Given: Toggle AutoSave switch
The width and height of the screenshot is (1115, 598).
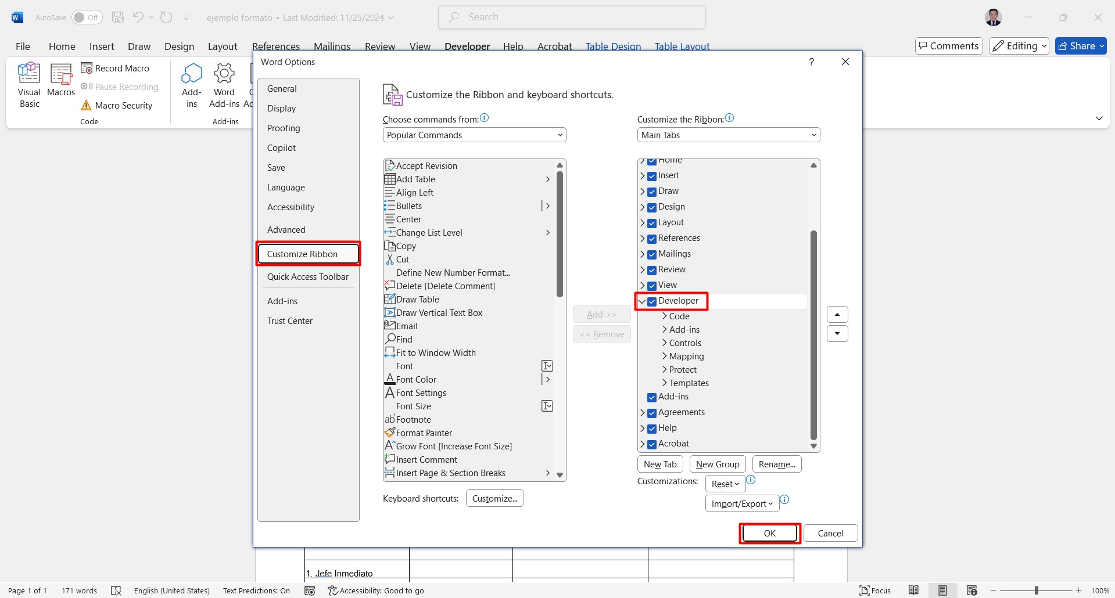Looking at the screenshot, I should click(87, 17).
